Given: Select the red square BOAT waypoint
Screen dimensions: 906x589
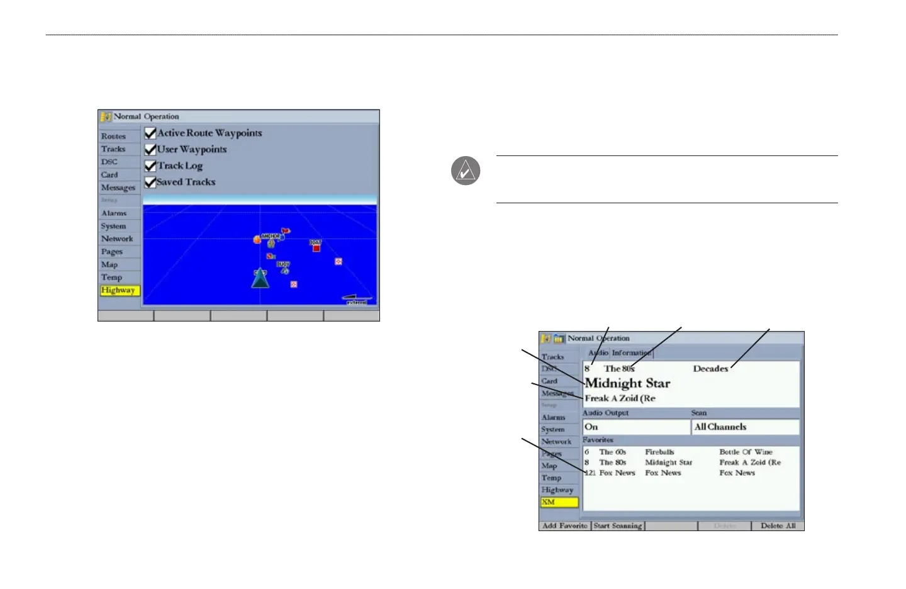Looking at the screenshot, I should pyautogui.click(x=316, y=248).
